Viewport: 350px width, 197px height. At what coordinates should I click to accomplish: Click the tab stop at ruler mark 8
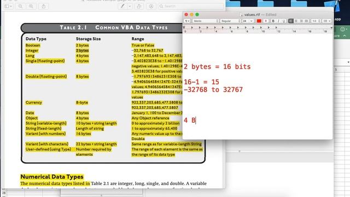tap(246, 28)
